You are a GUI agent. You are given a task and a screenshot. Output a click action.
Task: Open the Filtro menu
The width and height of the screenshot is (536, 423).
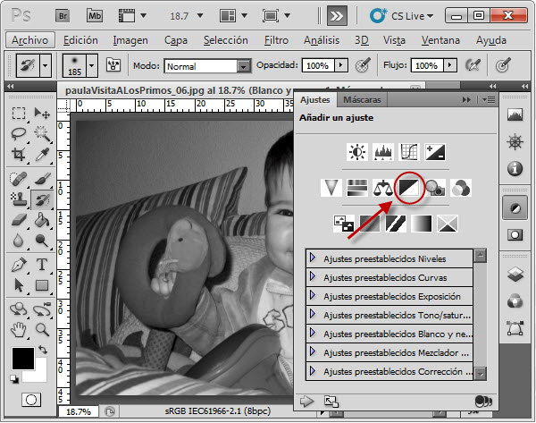tap(276, 40)
